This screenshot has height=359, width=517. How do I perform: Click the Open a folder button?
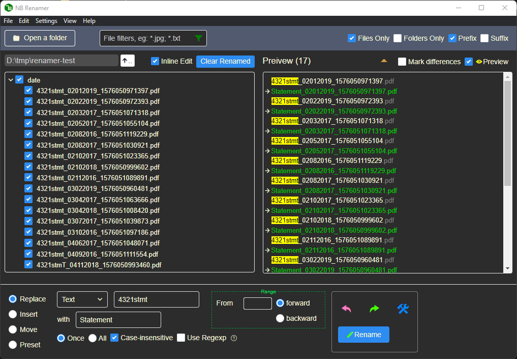point(40,38)
